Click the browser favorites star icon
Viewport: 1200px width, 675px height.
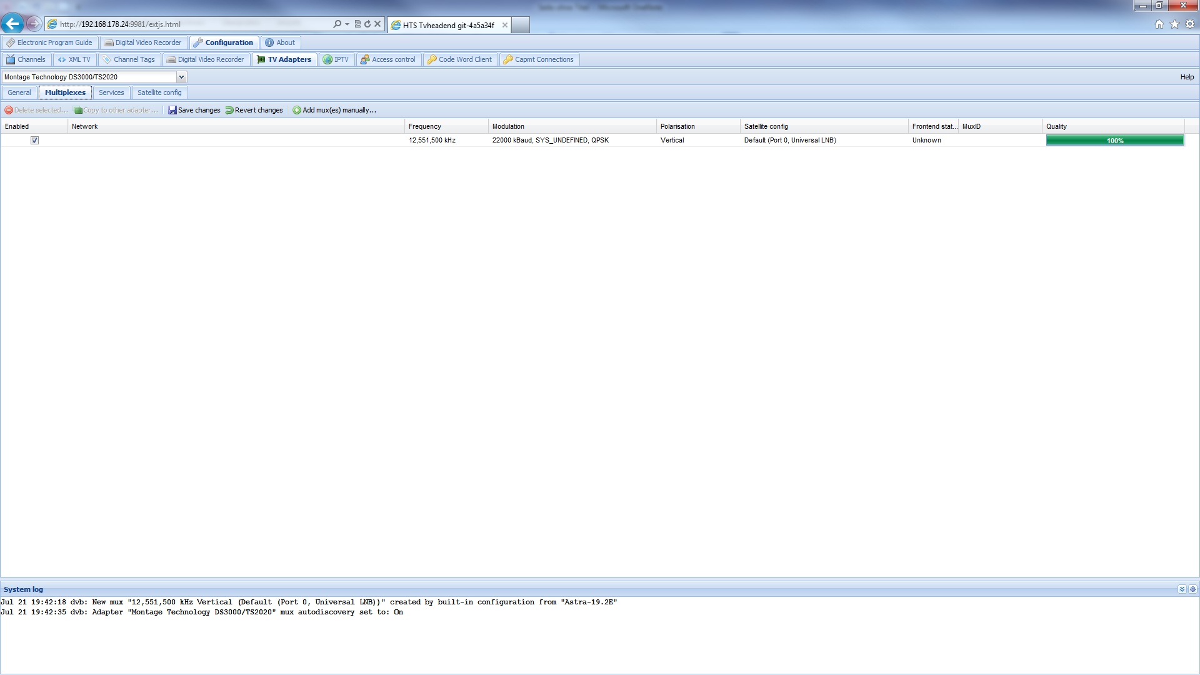pyautogui.click(x=1174, y=24)
